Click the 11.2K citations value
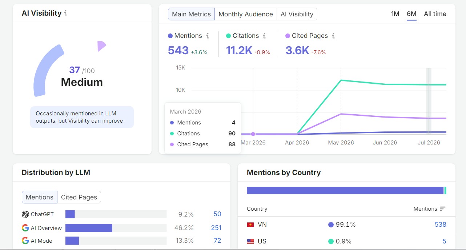Screen dimensions: 466x250 239,50
